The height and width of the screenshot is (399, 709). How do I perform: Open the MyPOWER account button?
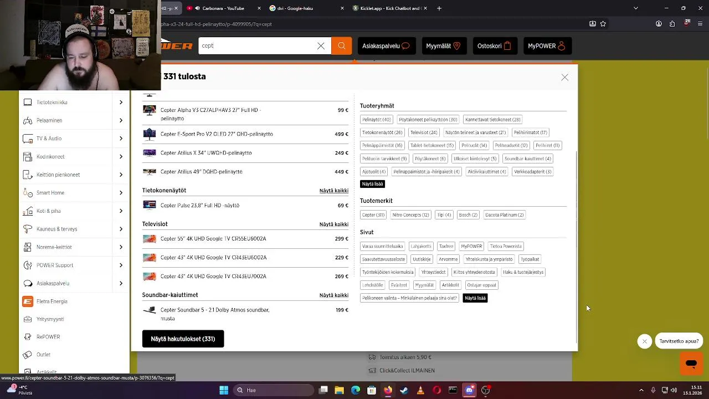547,46
